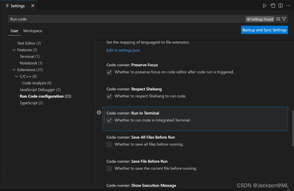
Task: Select the User settings tab
Action: 14,31
